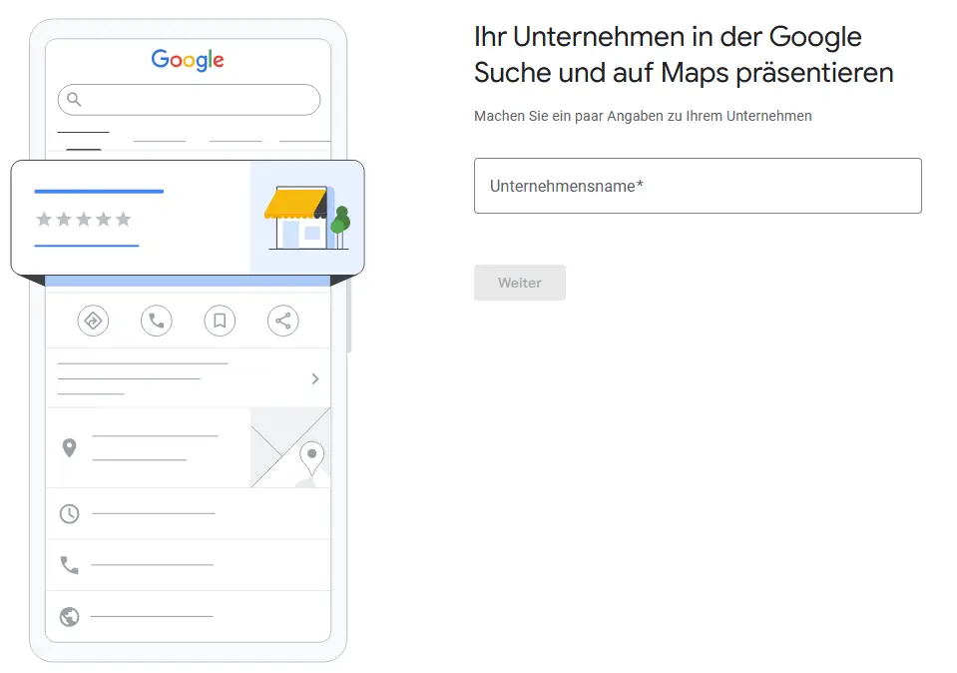Screen dimensions: 957x673
Task: Click the directions arrow circle icon
Action: point(93,321)
